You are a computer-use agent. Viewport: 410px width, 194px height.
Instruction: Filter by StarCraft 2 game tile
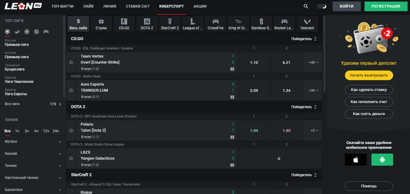click(x=170, y=24)
